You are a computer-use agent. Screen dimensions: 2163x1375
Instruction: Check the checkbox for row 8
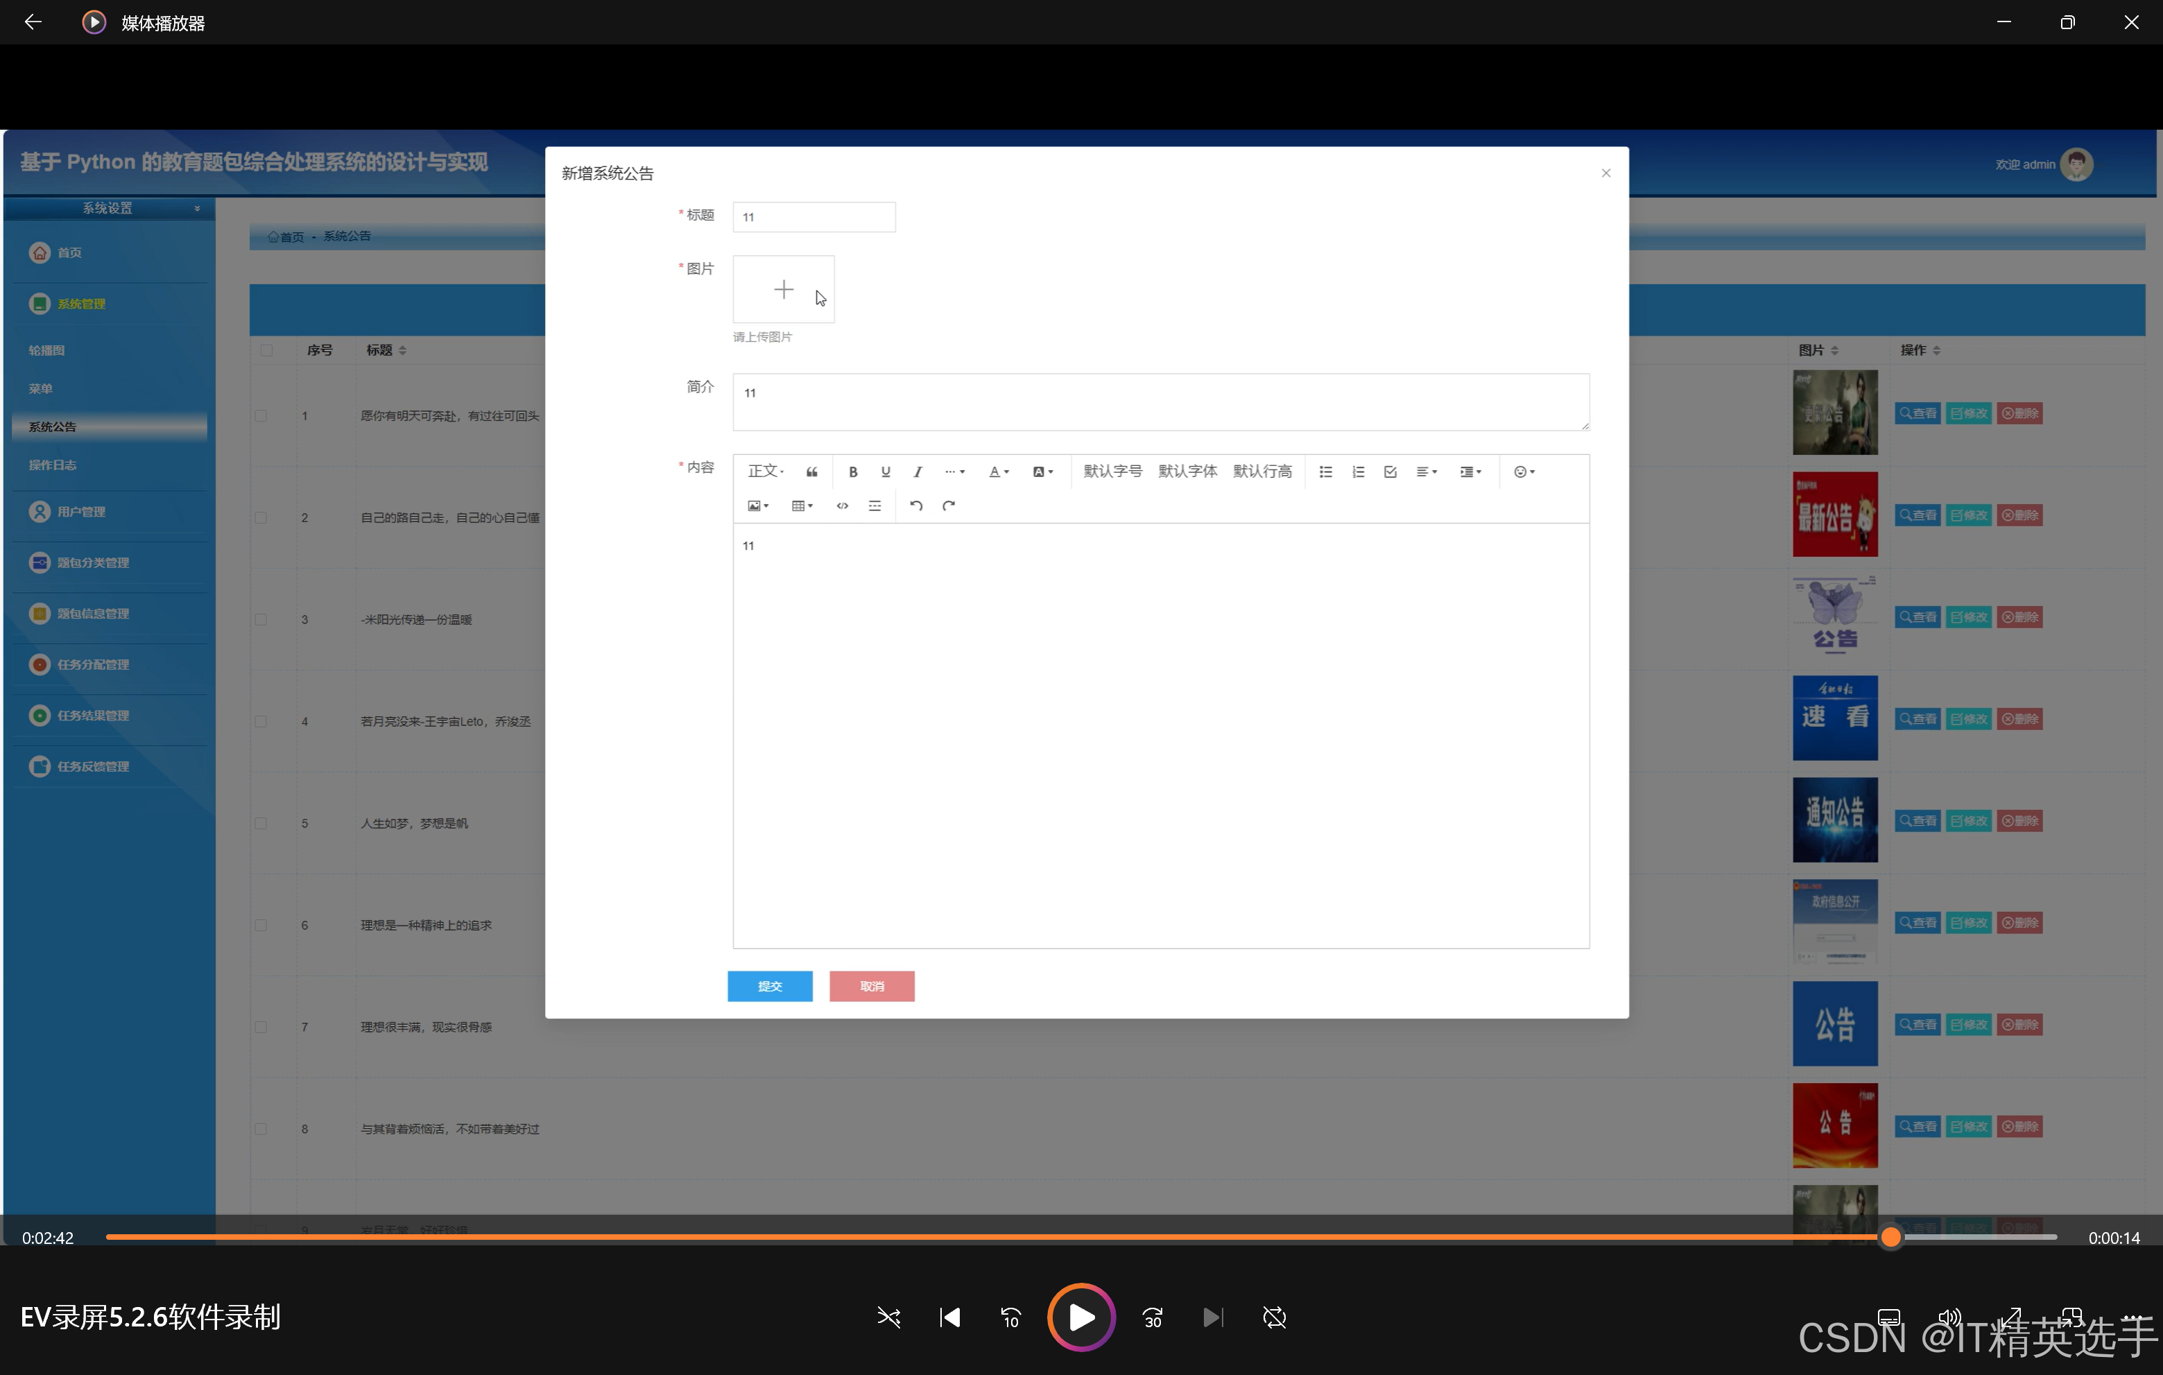261,1129
